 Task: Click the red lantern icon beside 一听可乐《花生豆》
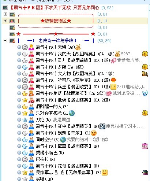113,80
